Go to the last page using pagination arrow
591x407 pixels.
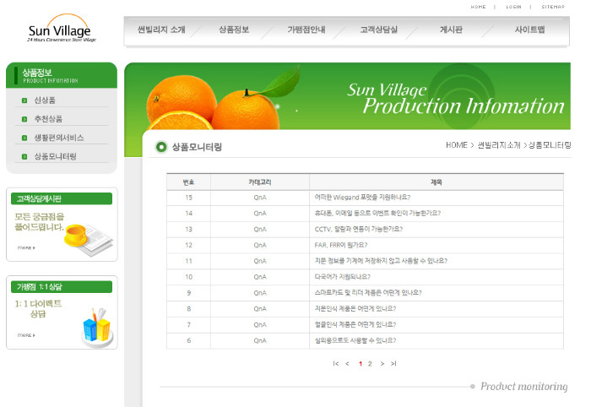click(x=393, y=364)
